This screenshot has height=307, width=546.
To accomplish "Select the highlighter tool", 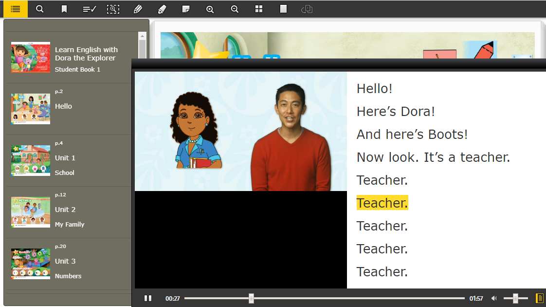I will pyautogui.click(x=162, y=9).
